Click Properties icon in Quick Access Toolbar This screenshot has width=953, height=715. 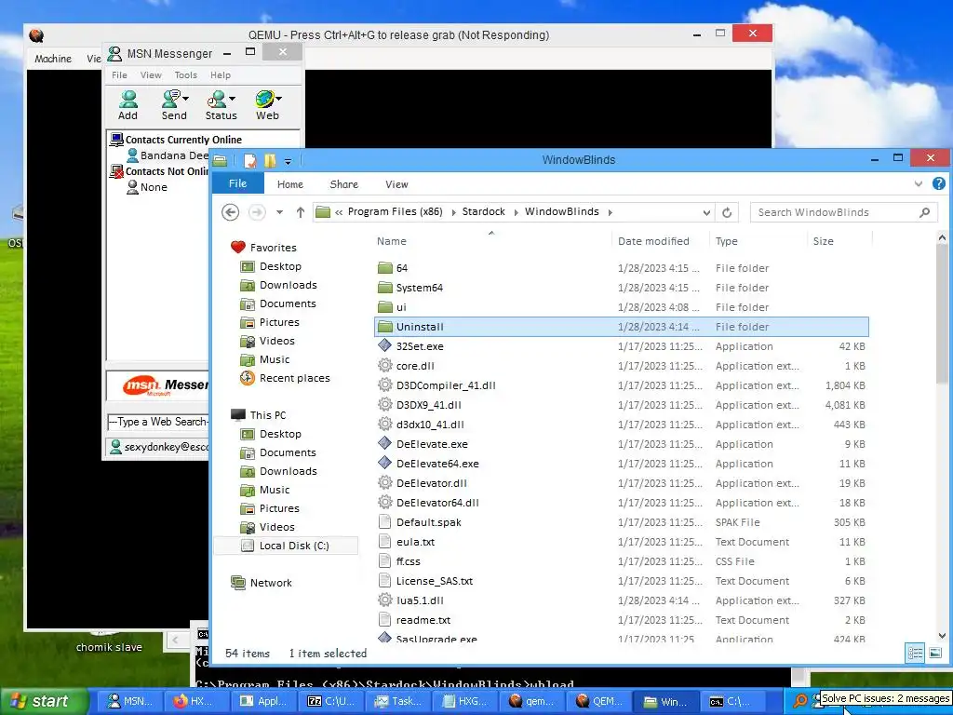click(x=249, y=160)
